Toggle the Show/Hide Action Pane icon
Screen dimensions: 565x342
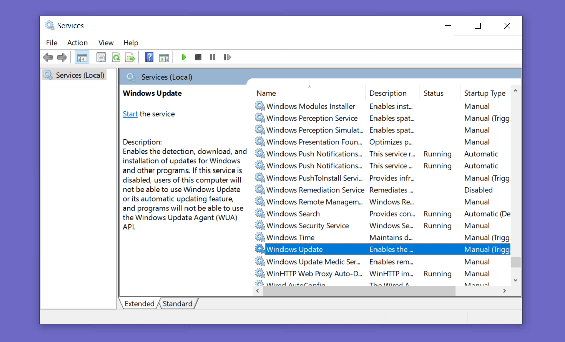click(x=164, y=57)
